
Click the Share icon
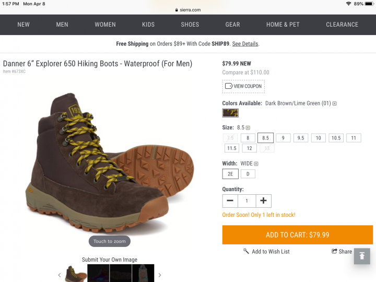pyautogui.click(x=334, y=251)
